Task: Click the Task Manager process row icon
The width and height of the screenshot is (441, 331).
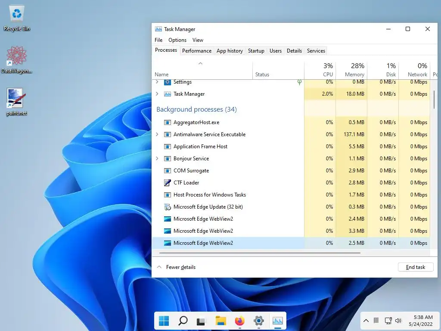Action: 168,94
